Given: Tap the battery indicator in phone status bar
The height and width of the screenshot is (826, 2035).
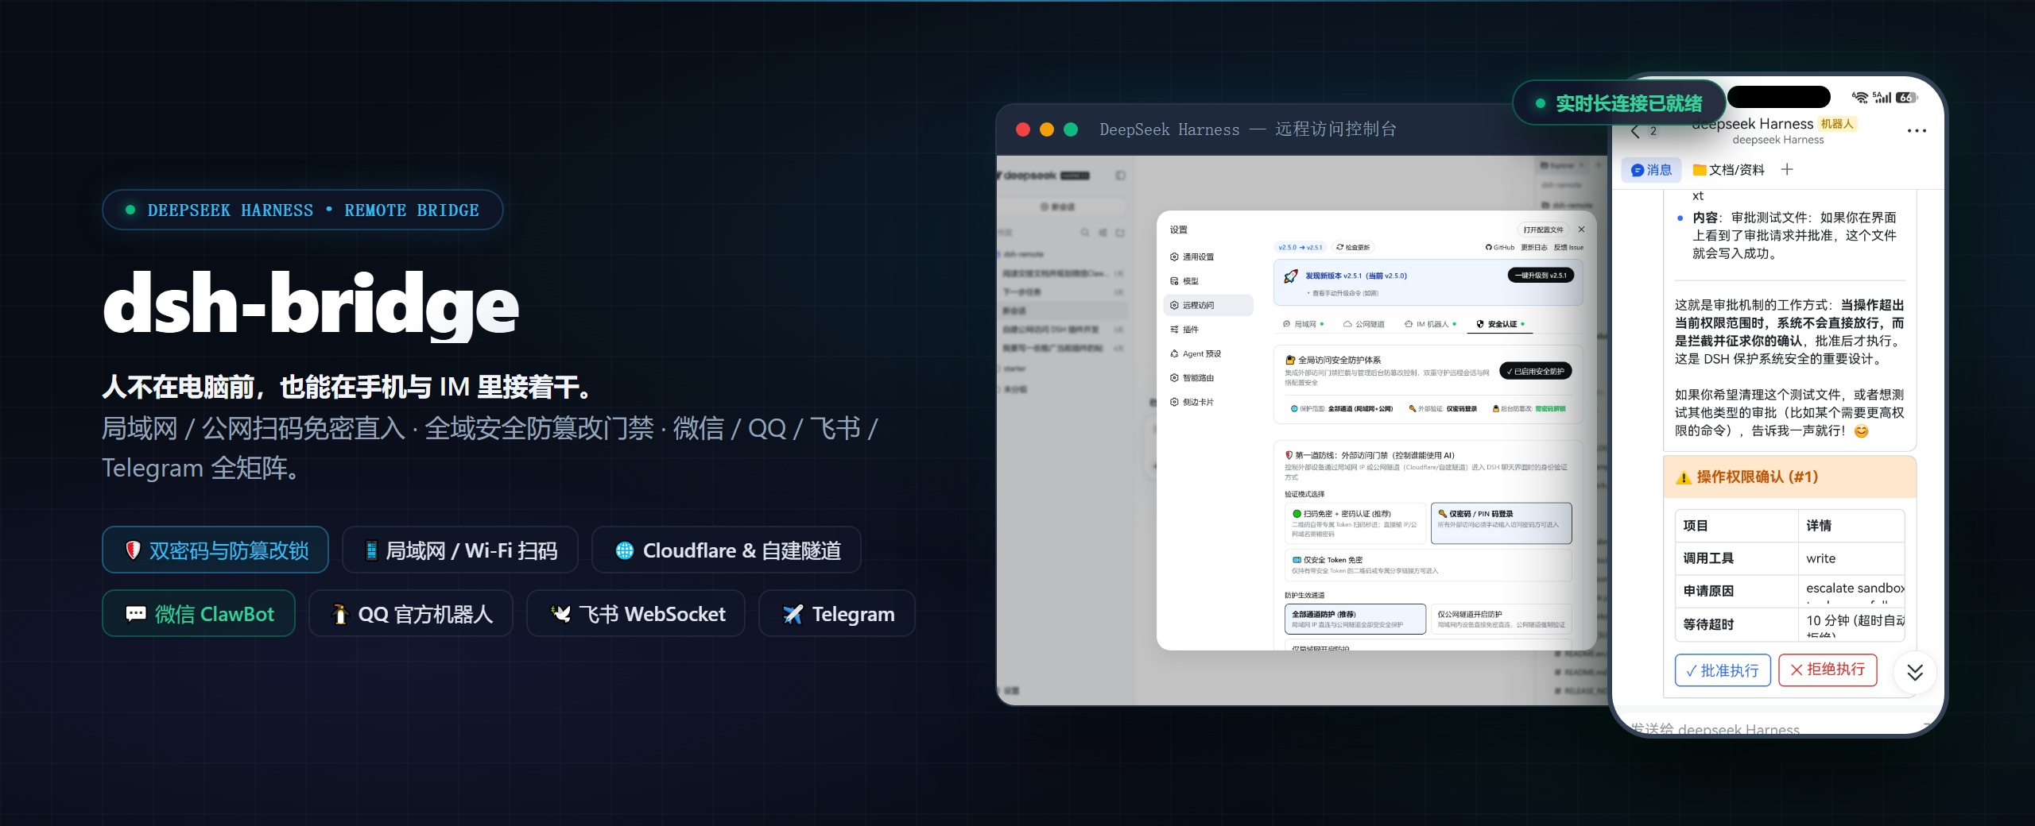Looking at the screenshot, I should click(1906, 98).
